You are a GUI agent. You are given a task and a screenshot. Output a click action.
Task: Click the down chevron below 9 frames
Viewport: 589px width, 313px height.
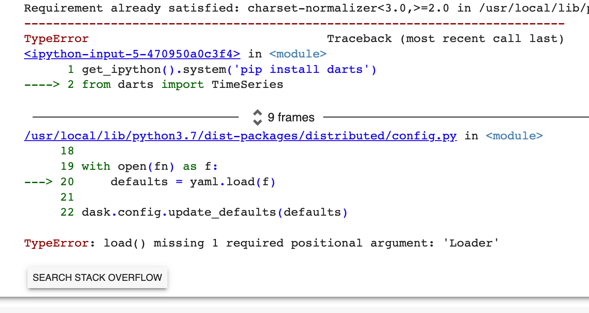pos(258,121)
